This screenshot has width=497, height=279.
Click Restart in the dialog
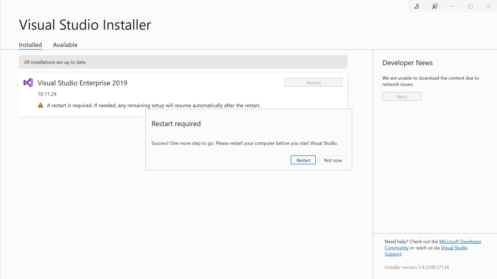pyautogui.click(x=303, y=160)
